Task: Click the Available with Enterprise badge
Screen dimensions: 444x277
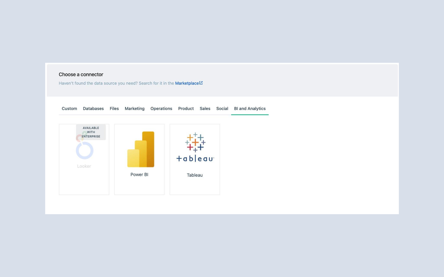Action: [x=91, y=132]
